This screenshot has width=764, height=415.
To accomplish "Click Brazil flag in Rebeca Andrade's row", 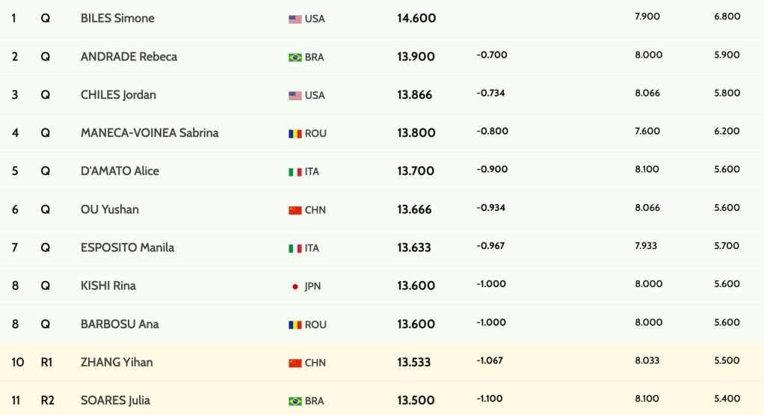I will 295,58.
